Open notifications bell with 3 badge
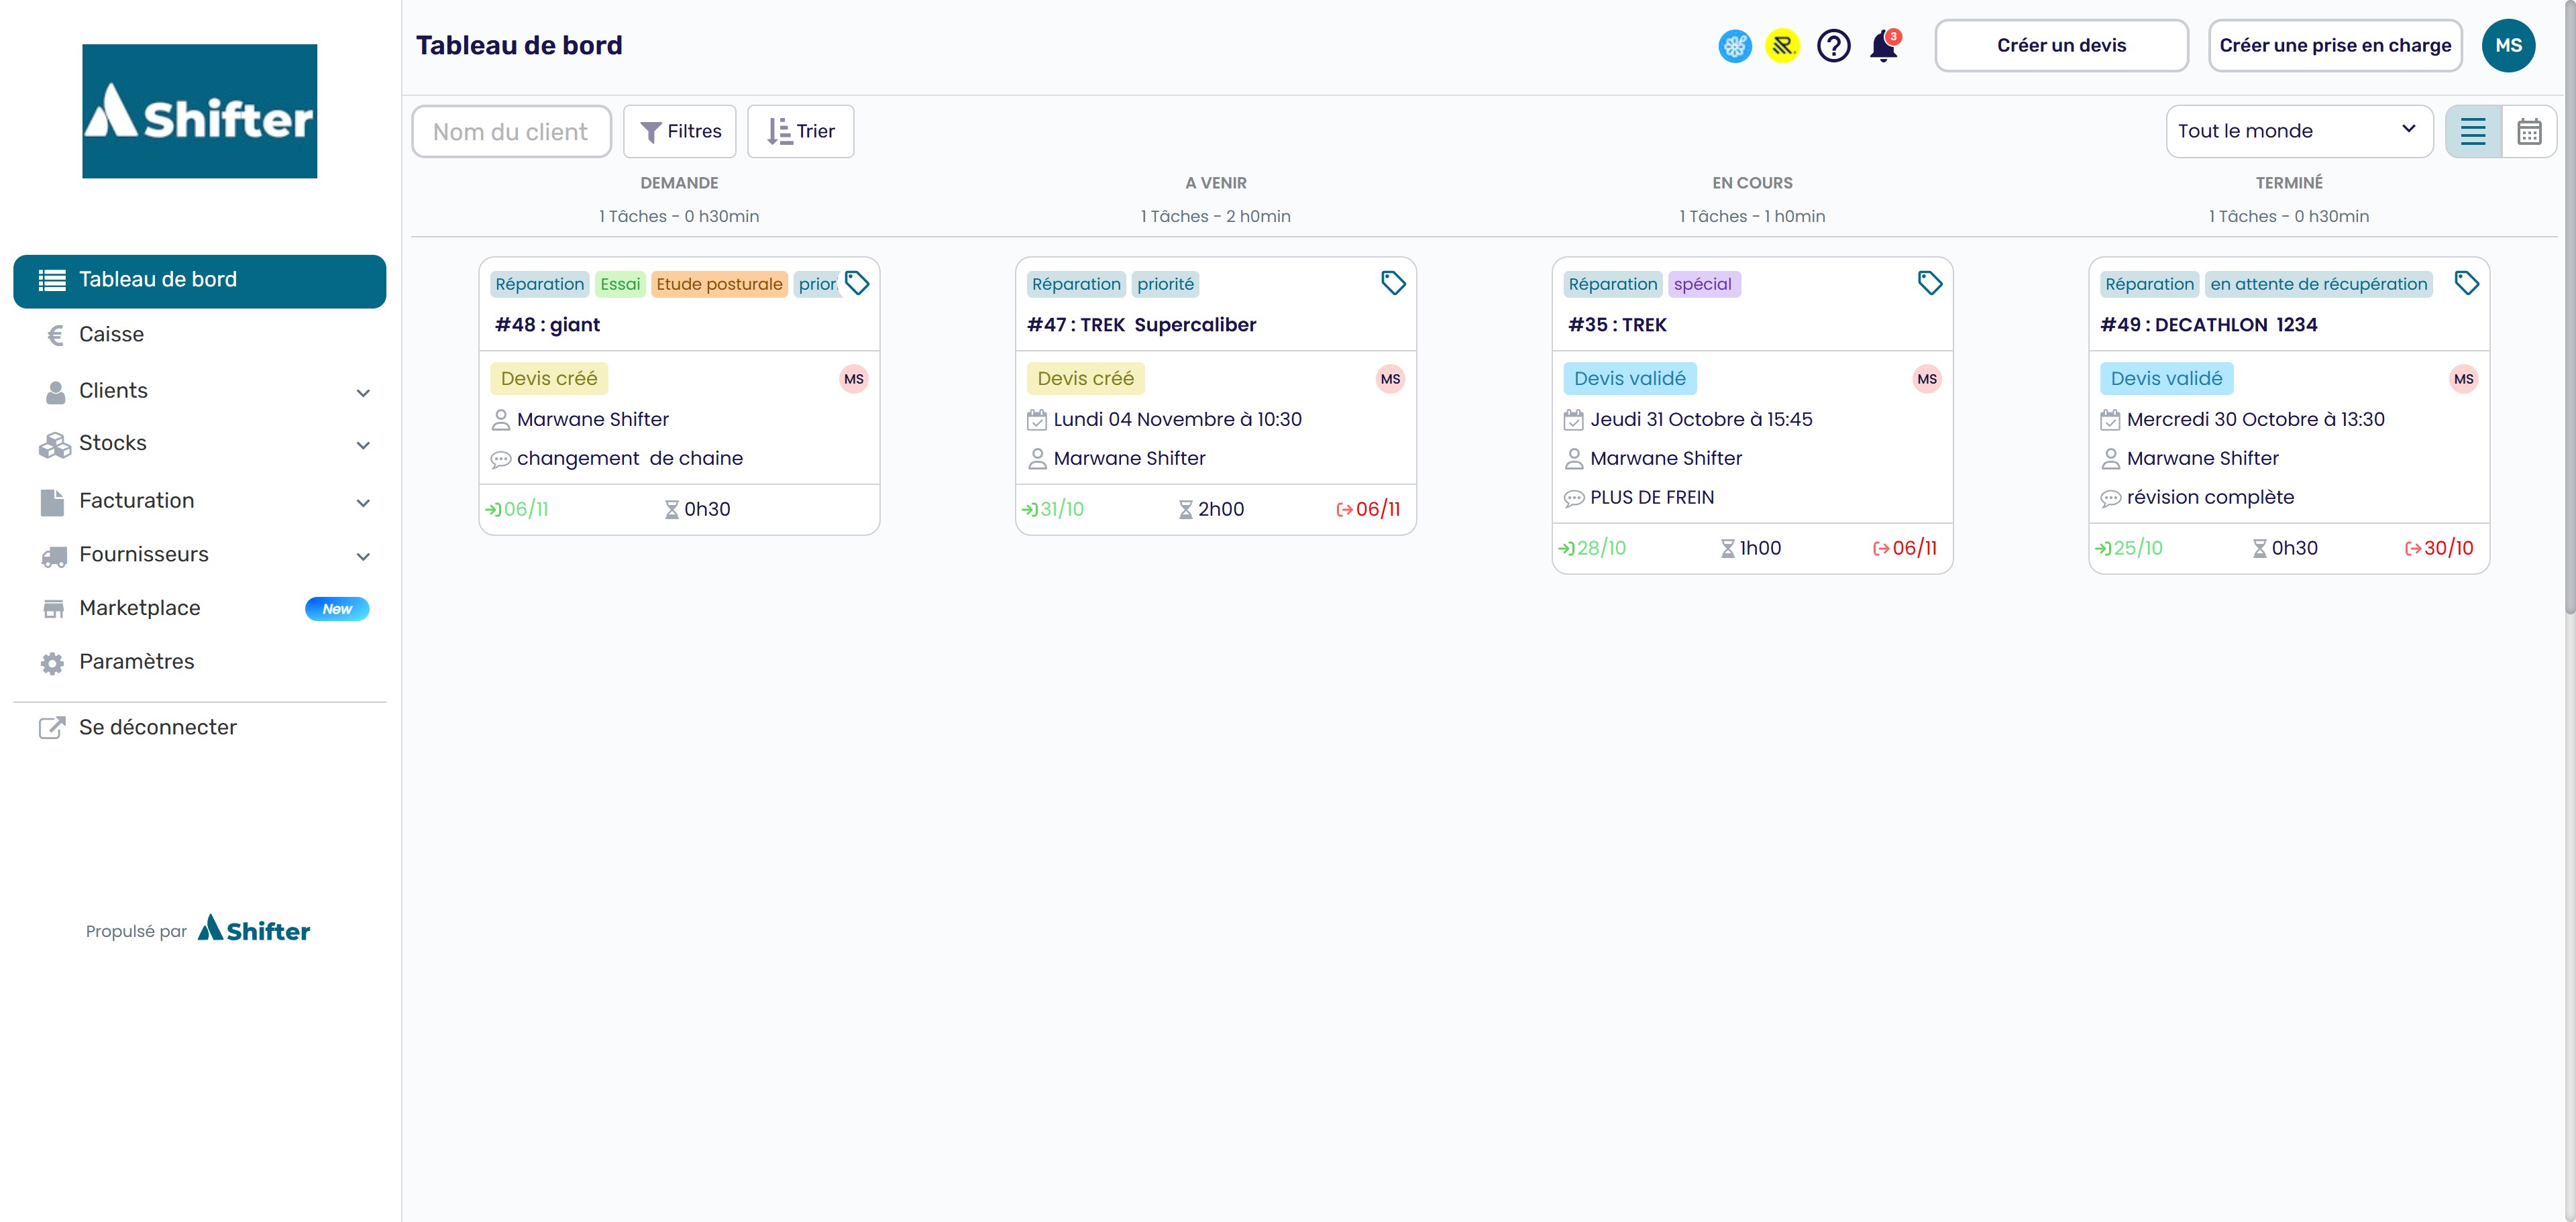 1883,46
